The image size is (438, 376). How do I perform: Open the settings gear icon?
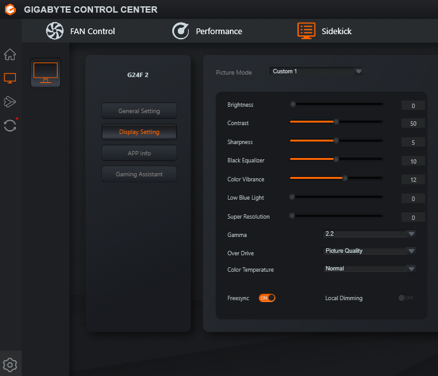point(9,365)
